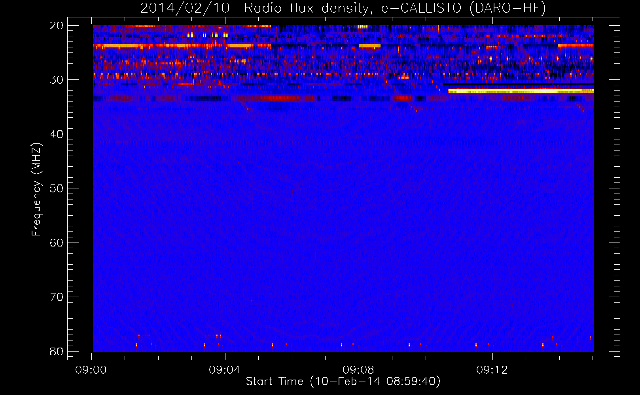This screenshot has width=640, height=395.
Task: Click the bright yellow emission band near 32 MHz
Action: [x=521, y=91]
